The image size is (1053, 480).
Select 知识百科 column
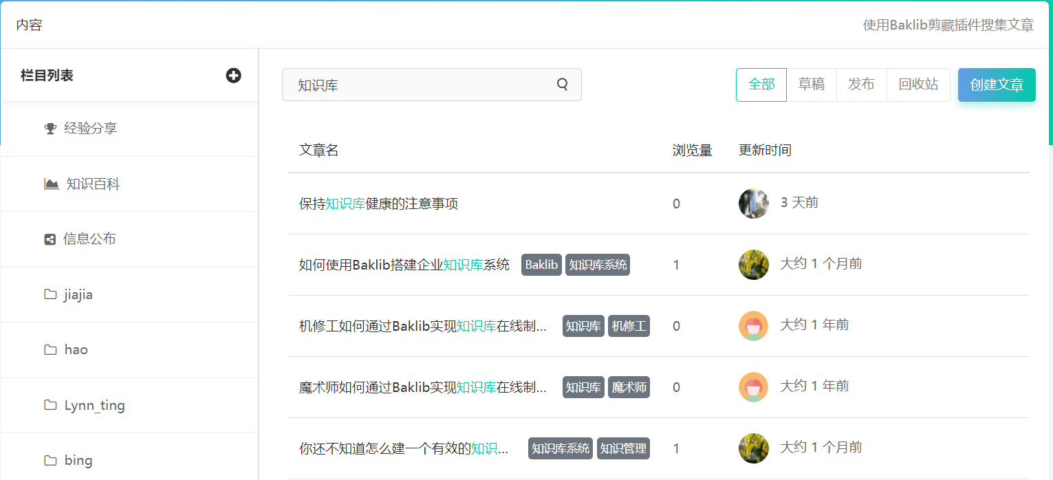click(129, 184)
